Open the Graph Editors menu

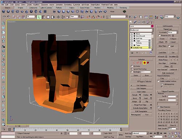coord(95,5)
